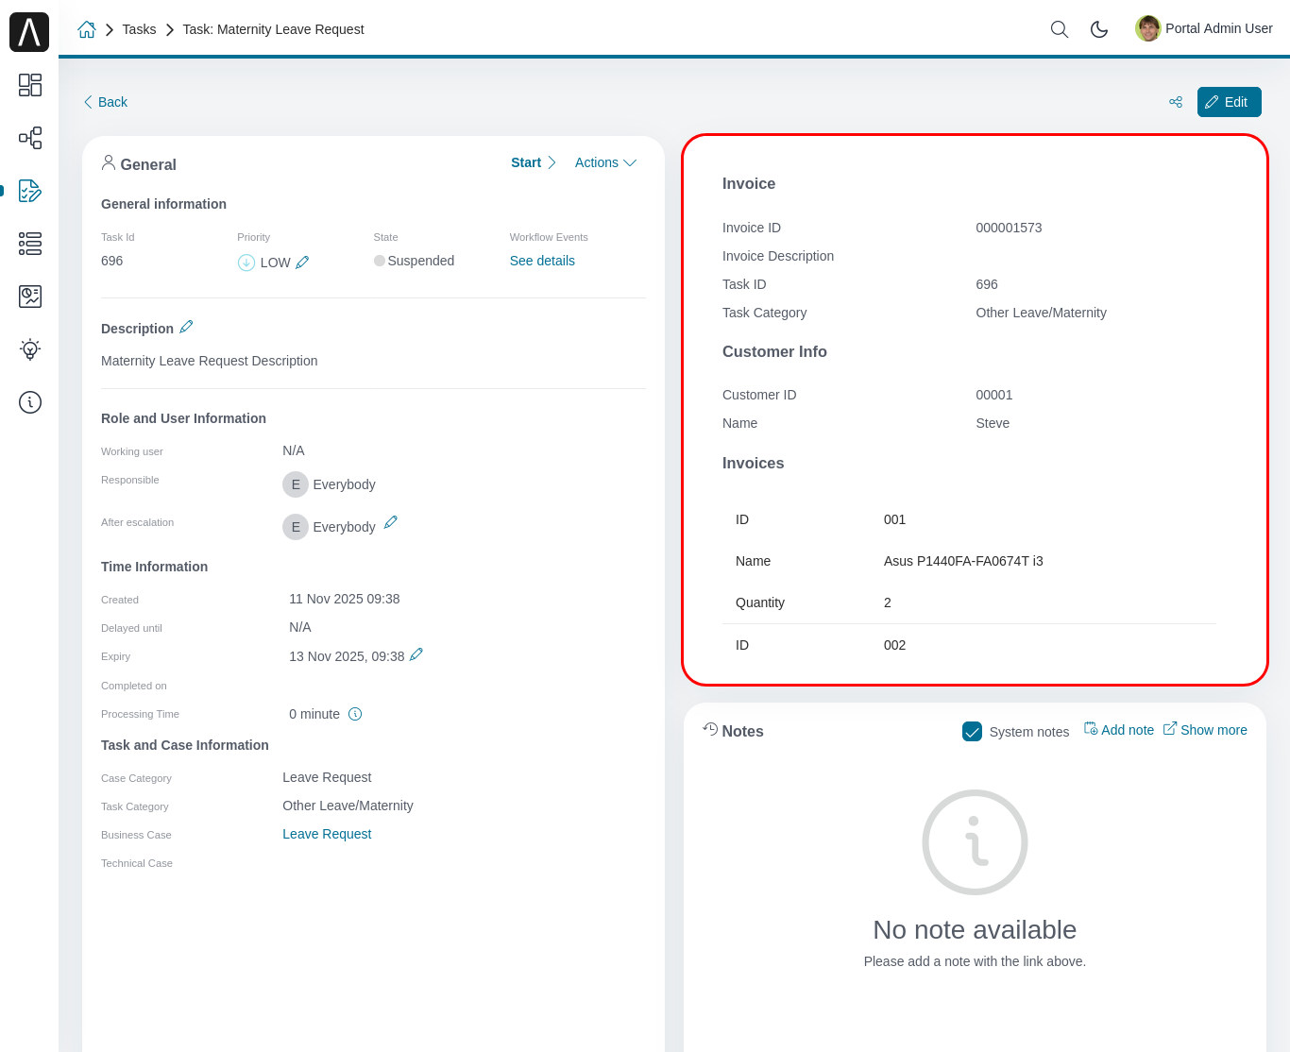This screenshot has height=1052, width=1290.
Task: Open the Cases list icon in sidebar
Action: point(29,244)
